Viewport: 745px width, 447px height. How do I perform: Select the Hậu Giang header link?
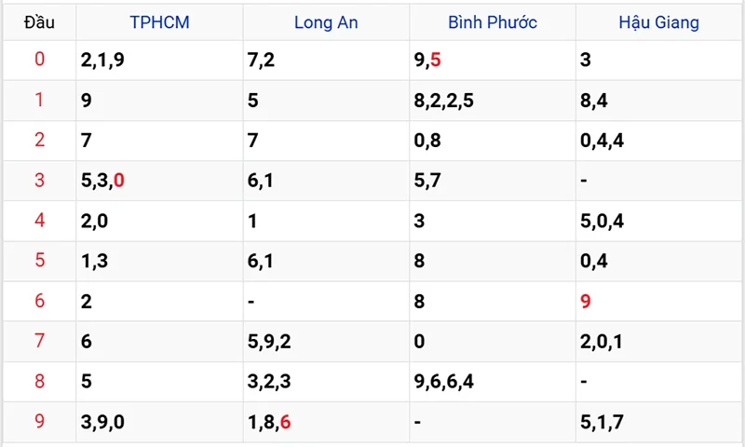658,22
